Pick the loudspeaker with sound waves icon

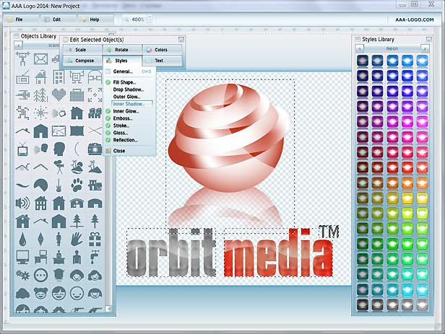[x=22, y=203]
